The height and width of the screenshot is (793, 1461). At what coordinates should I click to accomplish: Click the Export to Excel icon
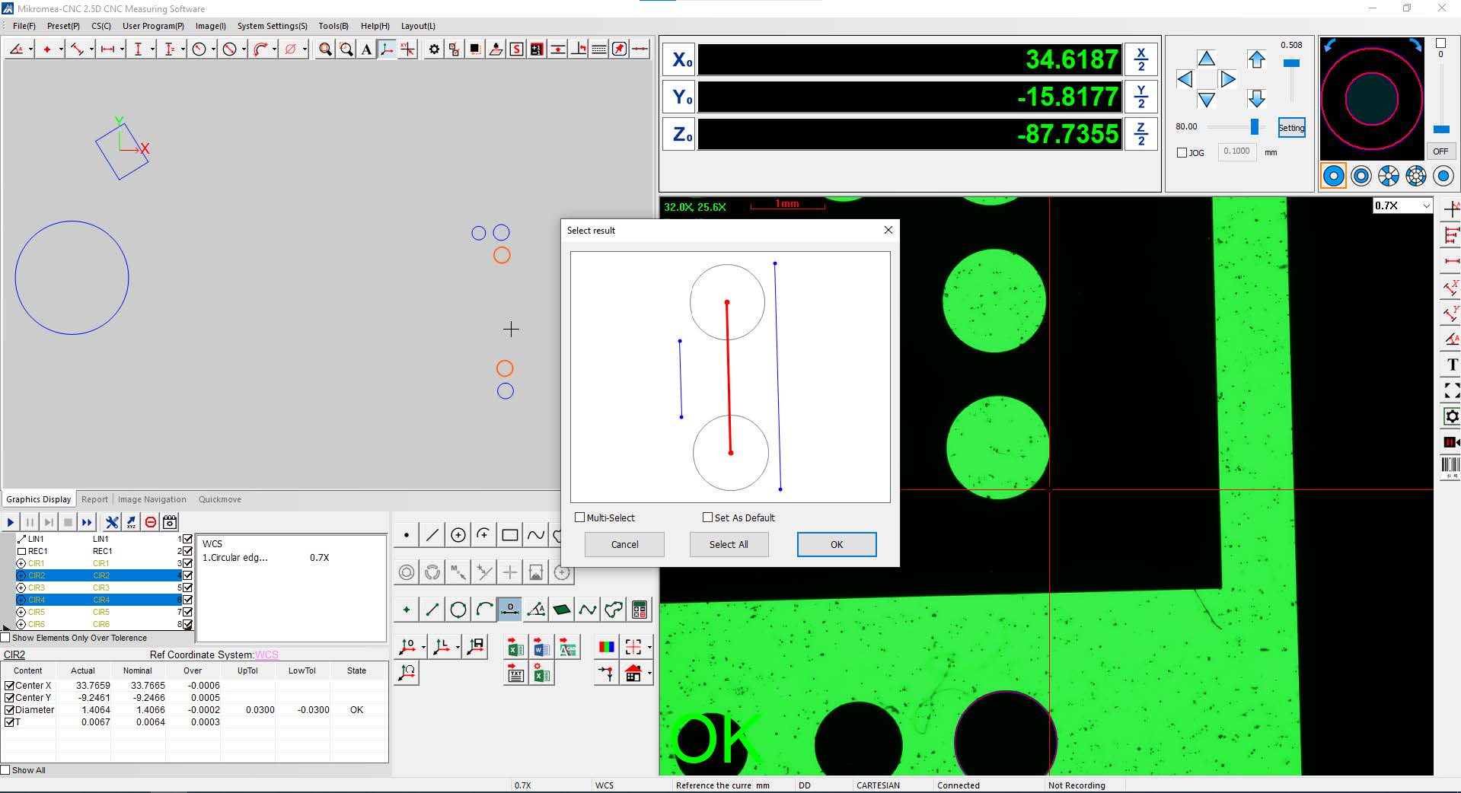click(515, 647)
